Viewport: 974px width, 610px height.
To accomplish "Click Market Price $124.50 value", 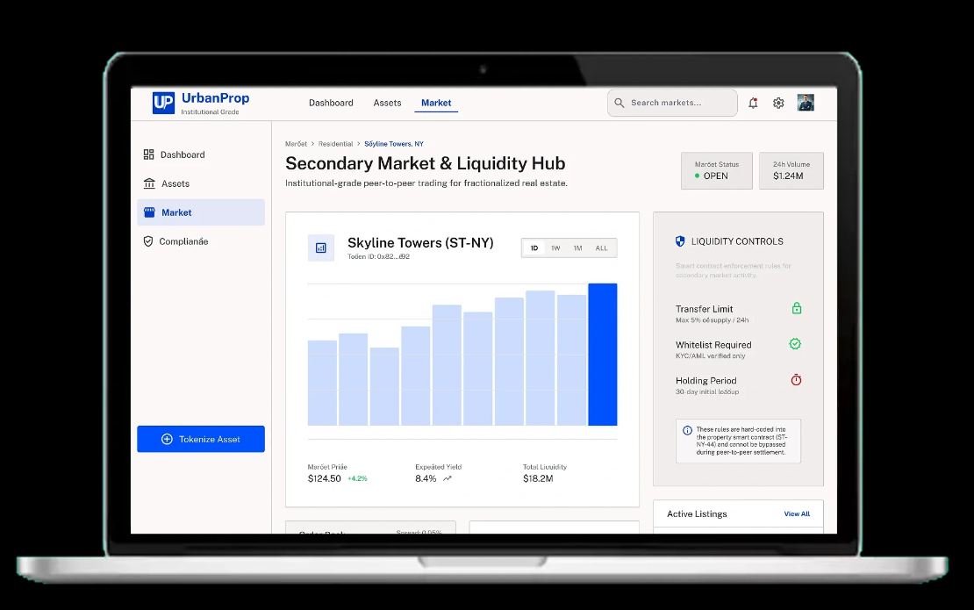I will click(325, 478).
